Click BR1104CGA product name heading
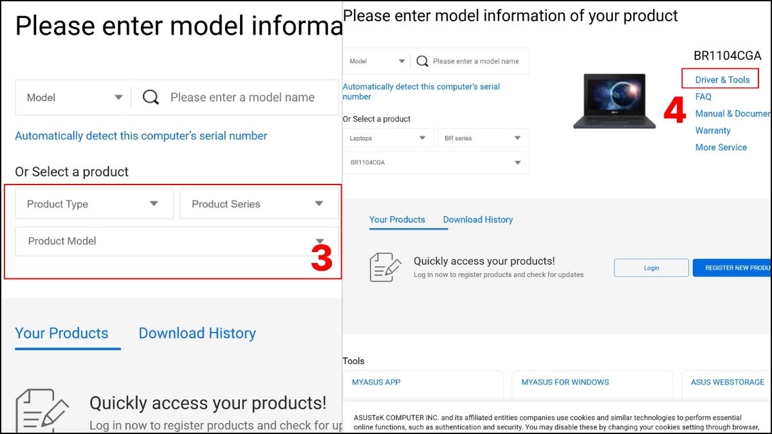Image resolution: width=772 pixels, height=434 pixels. click(x=727, y=55)
